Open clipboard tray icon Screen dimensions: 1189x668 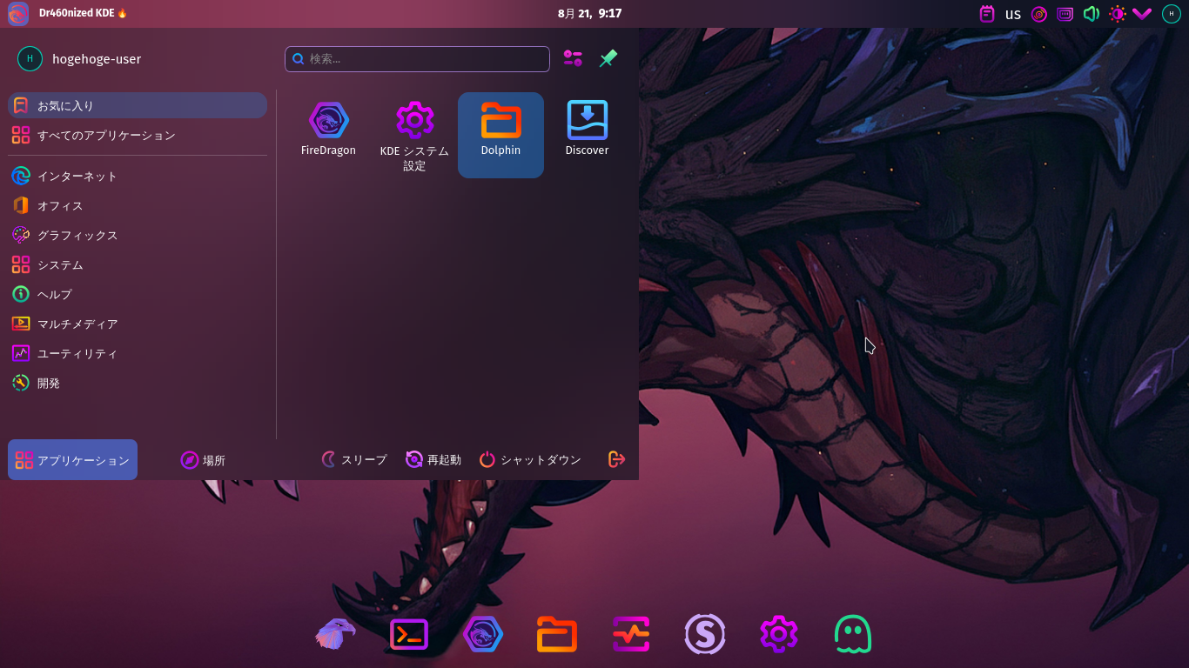point(987,14)
